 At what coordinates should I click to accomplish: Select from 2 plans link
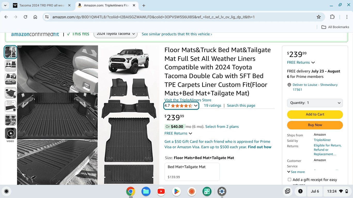pos(222,127)
